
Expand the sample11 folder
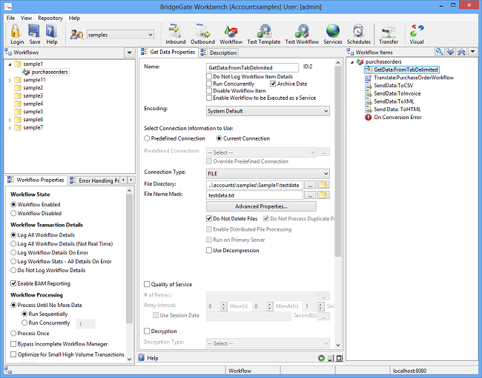[x=10, y=80]
